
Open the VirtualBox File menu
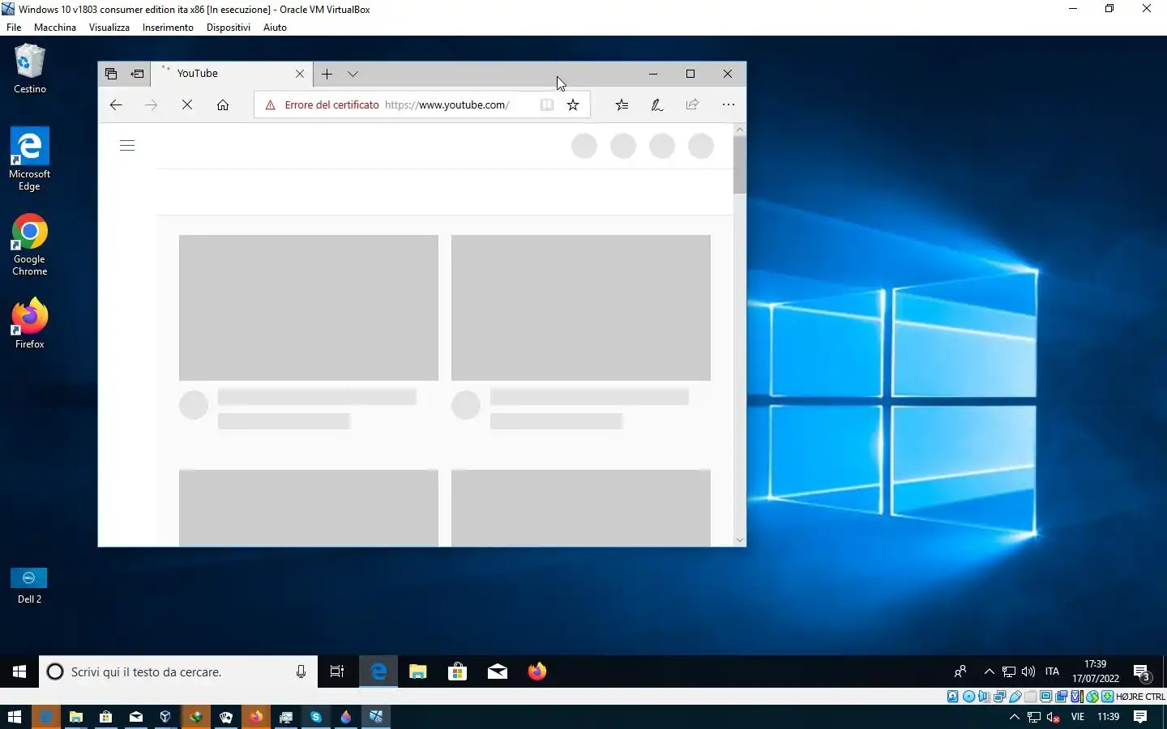point(14,28)
